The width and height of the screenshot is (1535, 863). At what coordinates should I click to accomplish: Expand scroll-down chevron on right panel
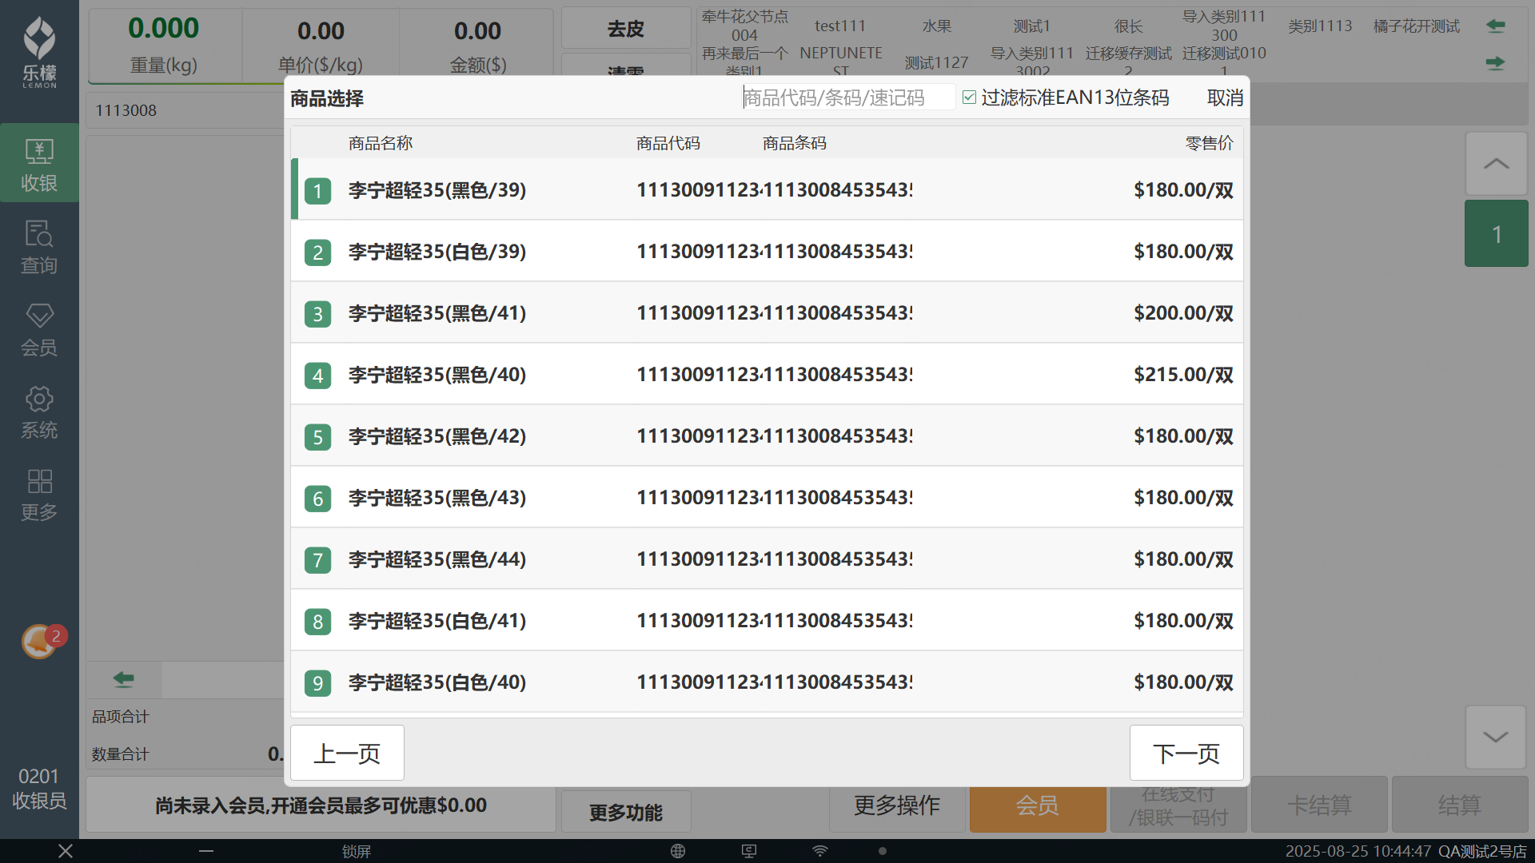coord(1496,737)
